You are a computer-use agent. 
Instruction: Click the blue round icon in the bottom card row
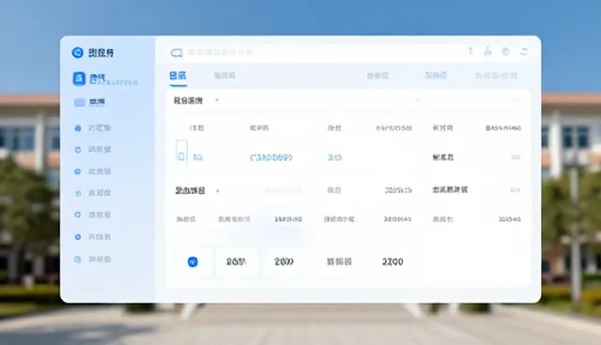(193, 262)
